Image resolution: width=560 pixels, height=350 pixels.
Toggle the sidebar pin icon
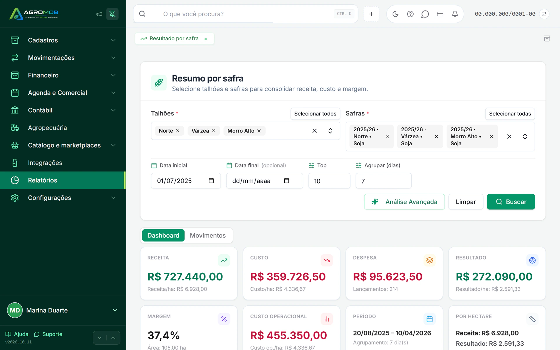coord(112,14)
